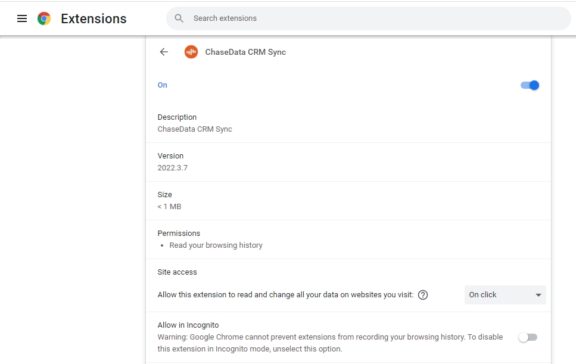Click the Site access heading

pos(177,272)
